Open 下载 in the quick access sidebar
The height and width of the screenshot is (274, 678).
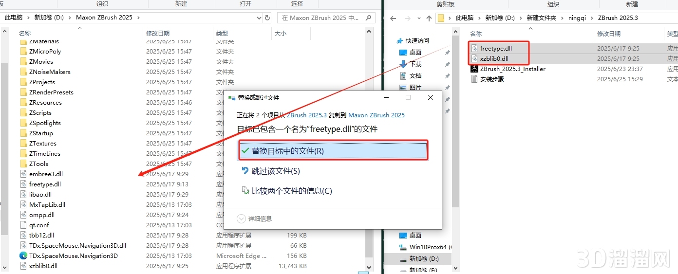(415, 64)
